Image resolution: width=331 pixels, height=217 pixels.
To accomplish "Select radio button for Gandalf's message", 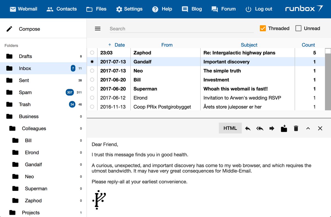I will pyautogui.click(x=92, y=62).
